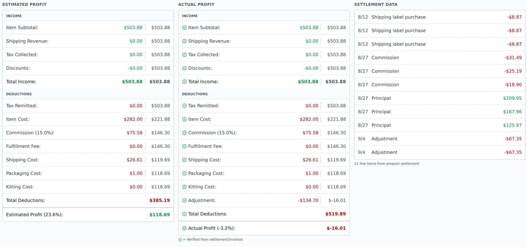Select the verified check by Actual Total Deductions
Image resolution: width=527 pixels, height=247 pixels.
click(x=184, y=214)
